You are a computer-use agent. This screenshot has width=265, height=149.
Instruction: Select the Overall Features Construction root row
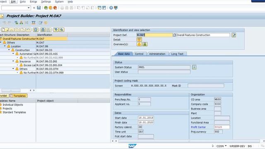tap(34, 38)
